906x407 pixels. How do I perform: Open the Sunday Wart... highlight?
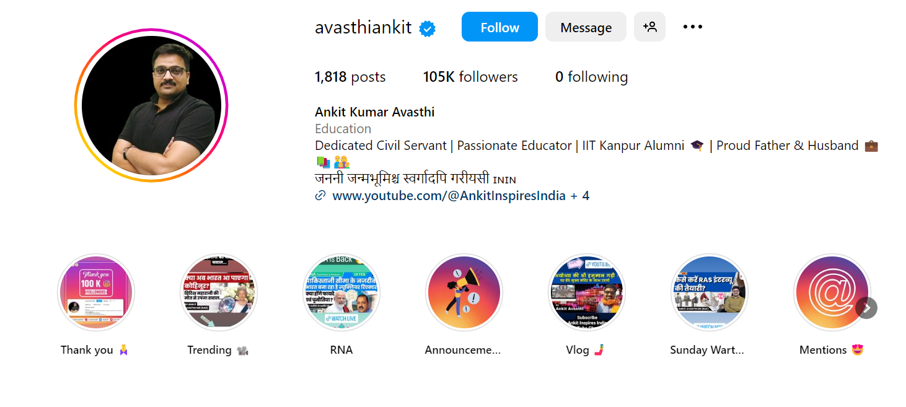click(x=710, y=292)
